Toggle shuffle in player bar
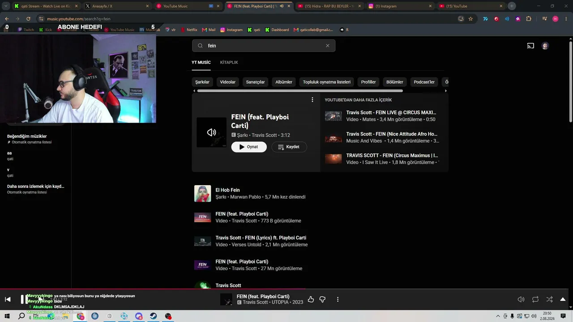The width and height of the screenshot is (573, 322). pos(549,299)
